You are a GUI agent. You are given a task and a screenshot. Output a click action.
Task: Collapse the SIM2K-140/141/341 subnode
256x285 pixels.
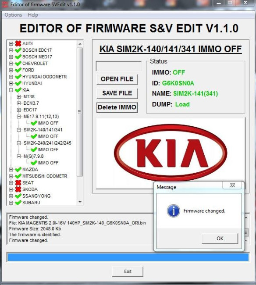[19, 130]
